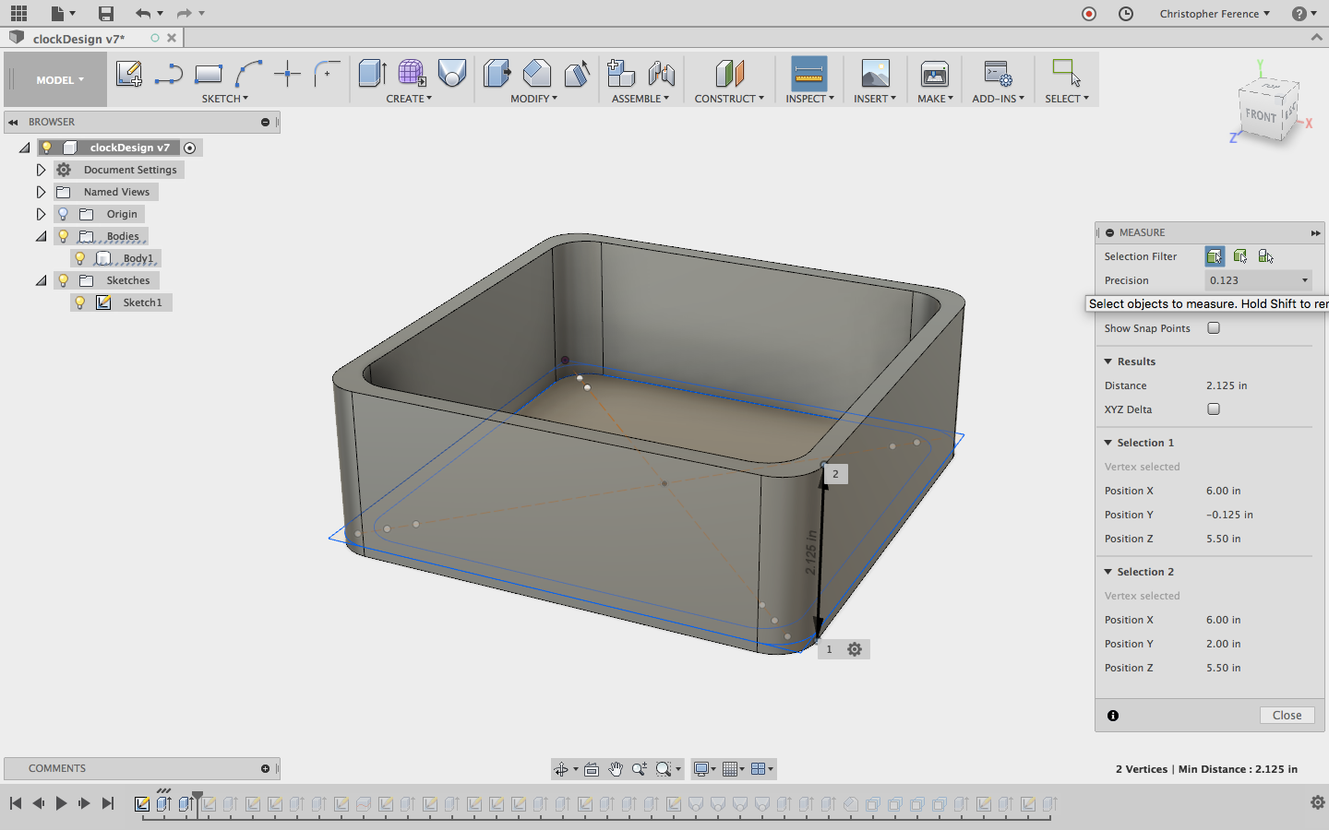Close the Measure dialog
The height and width of the screenshot is (830, 1329).
pos(1287,716)
